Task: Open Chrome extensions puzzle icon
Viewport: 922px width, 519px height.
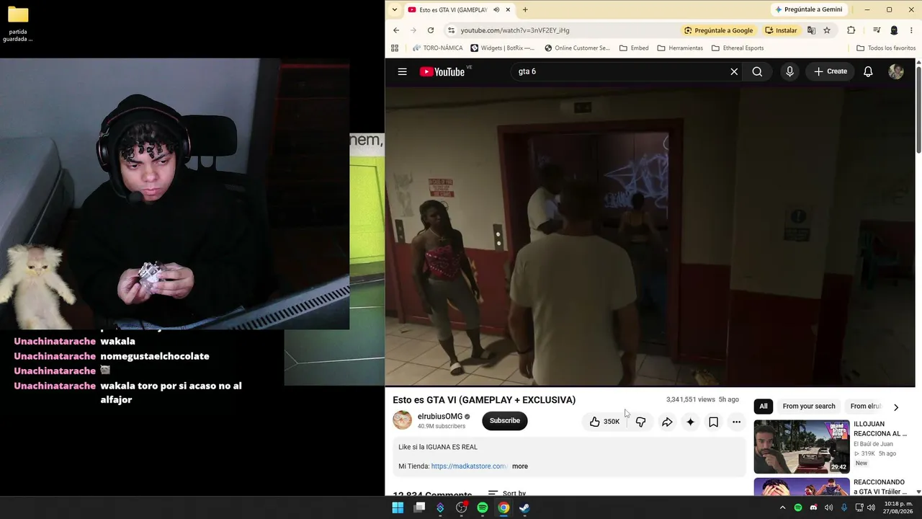Action: [x=851, y=30]
